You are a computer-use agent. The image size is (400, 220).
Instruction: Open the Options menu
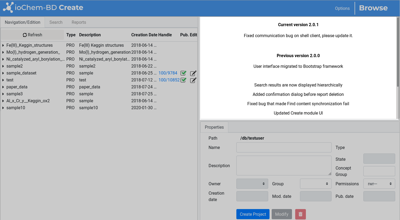[x=342, y=8]
